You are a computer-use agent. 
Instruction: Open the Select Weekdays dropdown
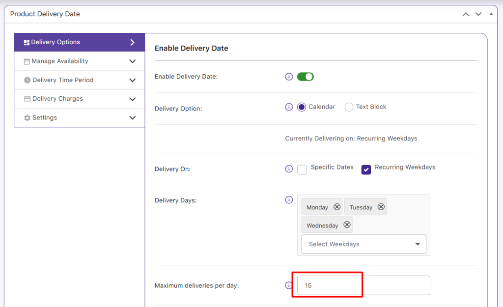click(x=363, y=244)
